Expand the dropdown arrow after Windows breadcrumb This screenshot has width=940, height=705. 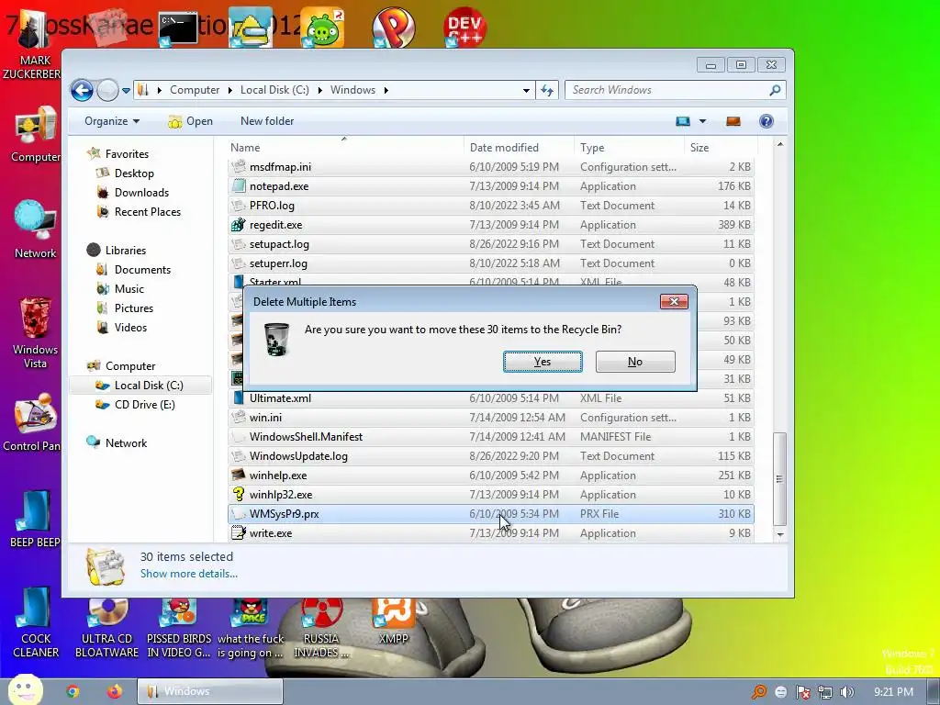pos(386,91)
